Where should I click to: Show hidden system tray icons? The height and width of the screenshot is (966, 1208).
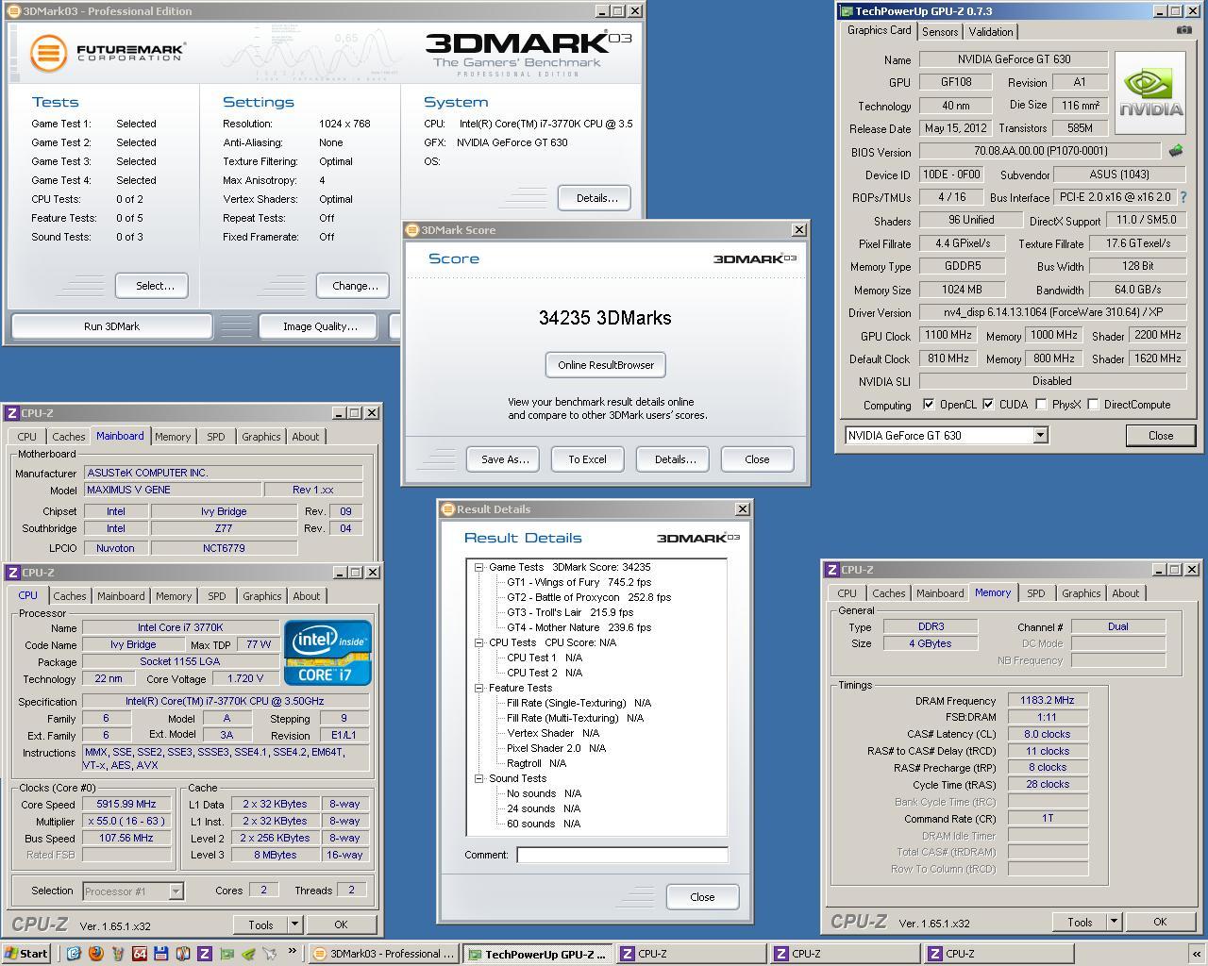1197,954
